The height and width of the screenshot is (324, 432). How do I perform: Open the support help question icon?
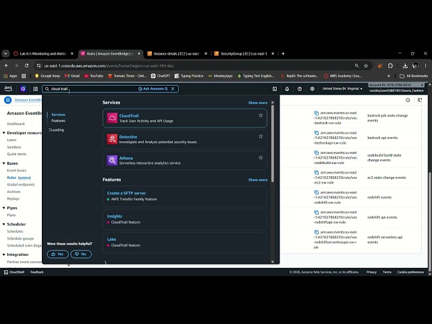click(300, 88)
